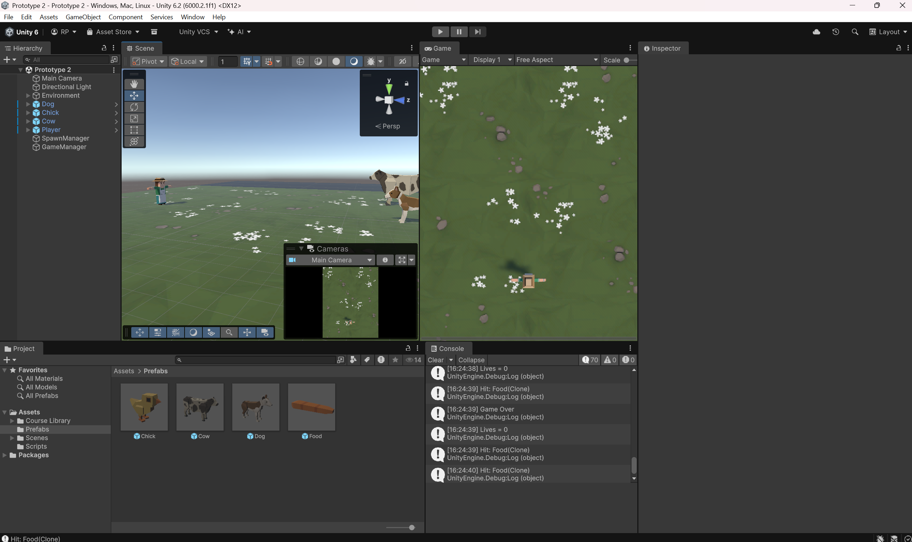Click the Step frame button
This screenshot has width=912, height=542.
(x=477, y=32)
